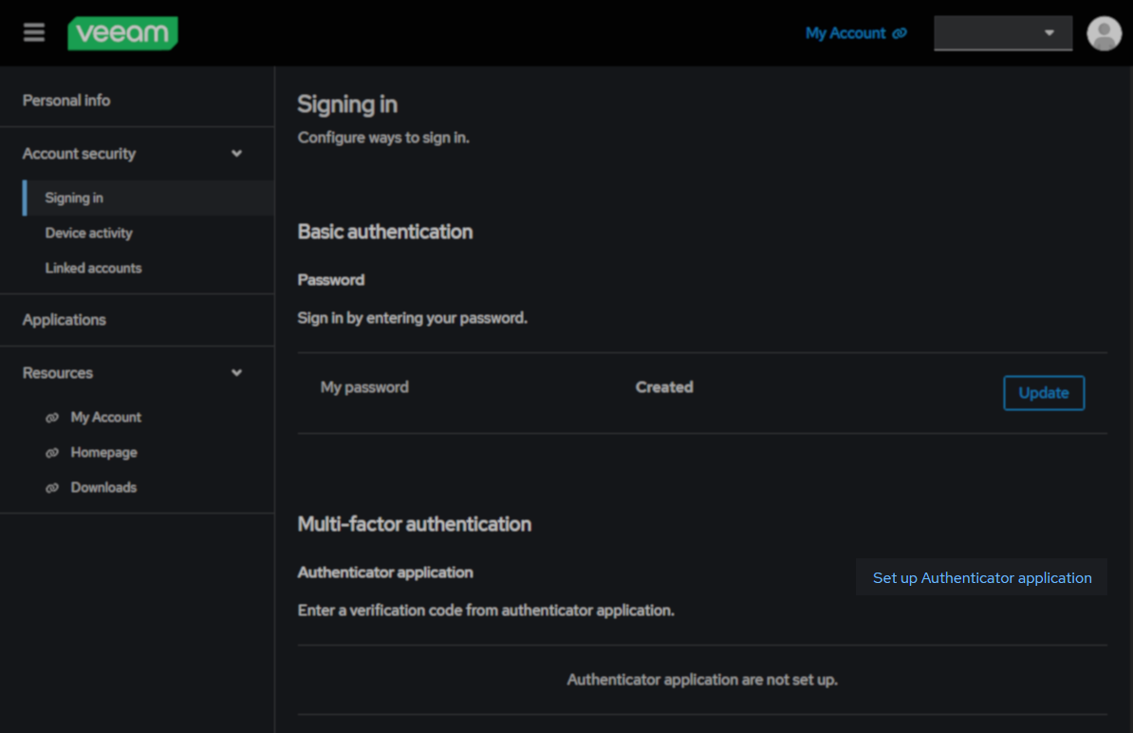Select Signing in menu item
The width and height of the screenshot is (1133, 733).
pyautogui.click(x=149, y=197)
